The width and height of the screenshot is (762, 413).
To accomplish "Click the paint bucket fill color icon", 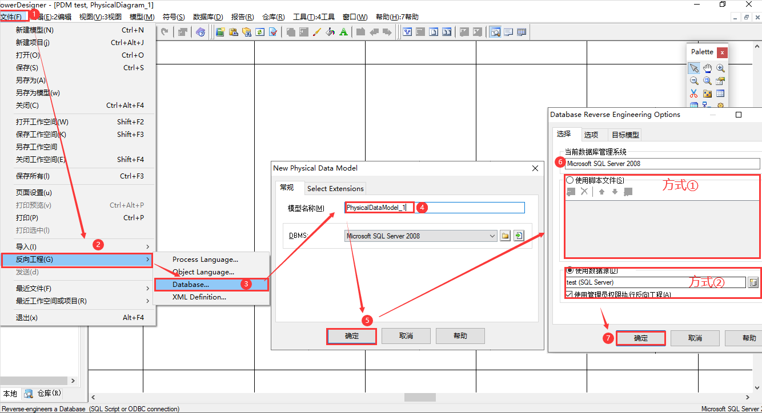I will point(330,32).
